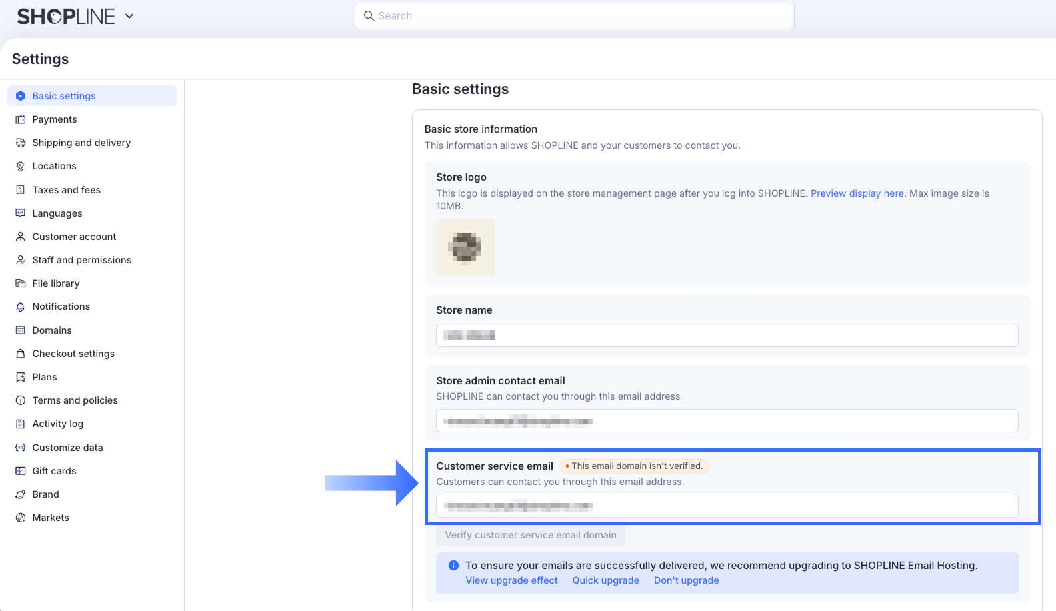Select Customer account in sidebar
The height and width of the screenshot is (611, 1056).
pos(74,237)
